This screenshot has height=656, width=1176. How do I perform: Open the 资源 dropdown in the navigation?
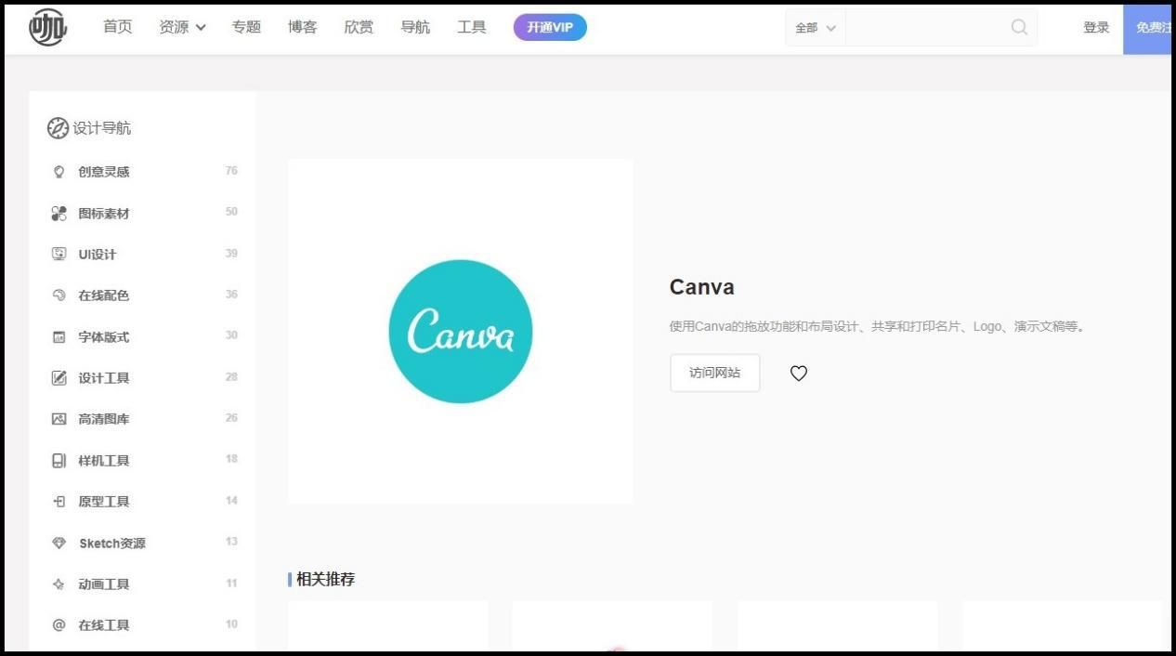click(x=182, y=27)
